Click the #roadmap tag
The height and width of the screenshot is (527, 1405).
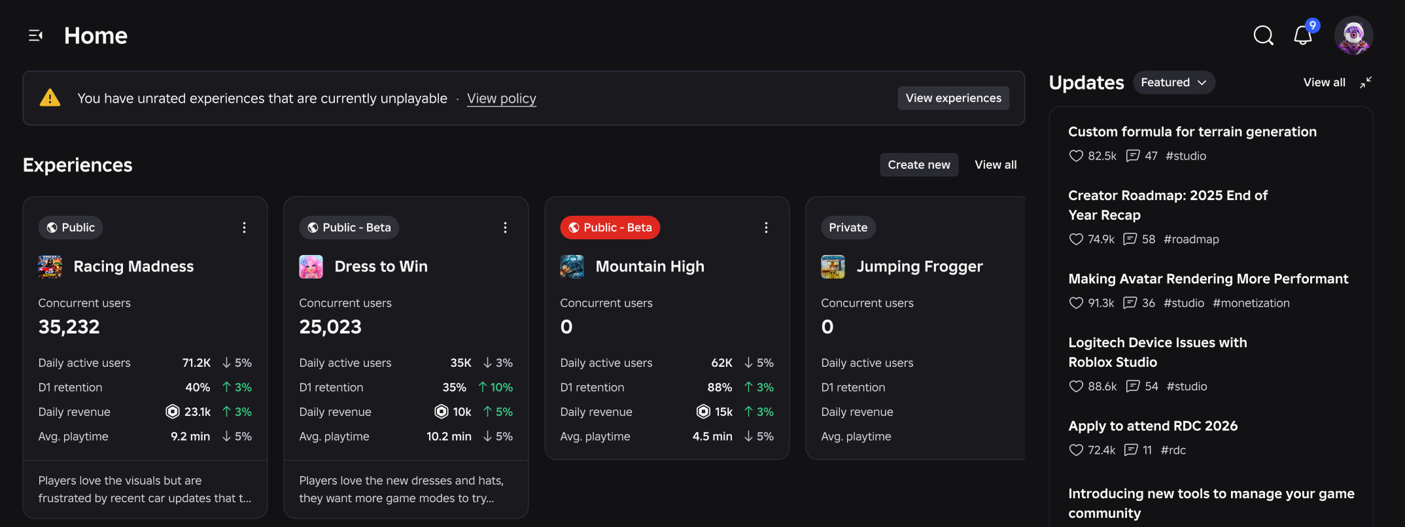click(x=1191, y=239)
